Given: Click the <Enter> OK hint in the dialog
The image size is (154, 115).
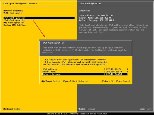Looking at the screenshot, I should [x=107, y=81].
